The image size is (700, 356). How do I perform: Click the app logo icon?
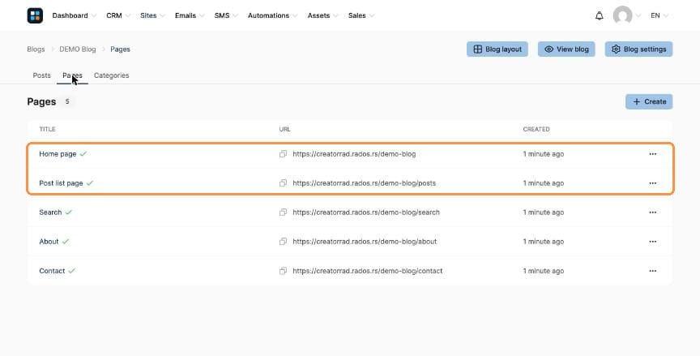(x=35, y=15)
